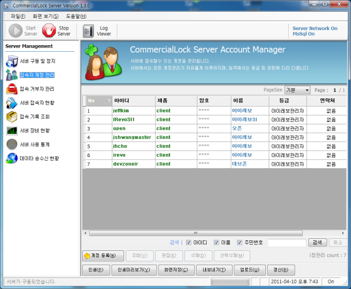The width and height of the screenshot is (351, 289).
Task: Select the irevo account ID cell
Action: [134, 155]
